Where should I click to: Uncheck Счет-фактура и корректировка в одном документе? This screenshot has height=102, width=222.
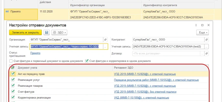[87, 61]
